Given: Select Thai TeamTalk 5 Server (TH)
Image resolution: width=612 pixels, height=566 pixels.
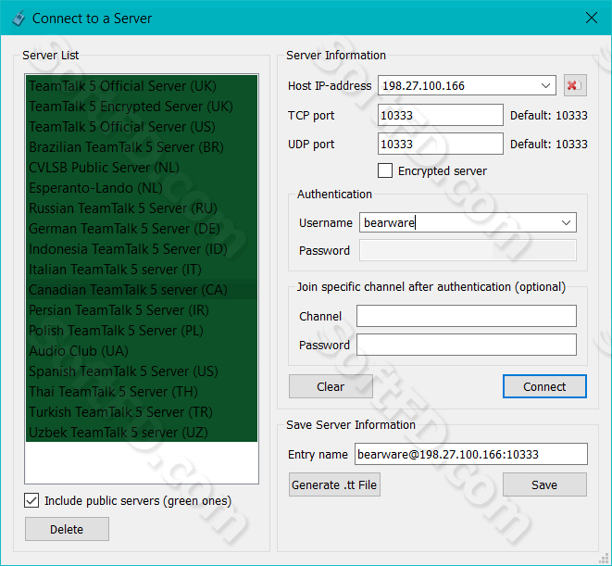Looking at the screenshot, I should click(x=142, y=392).
